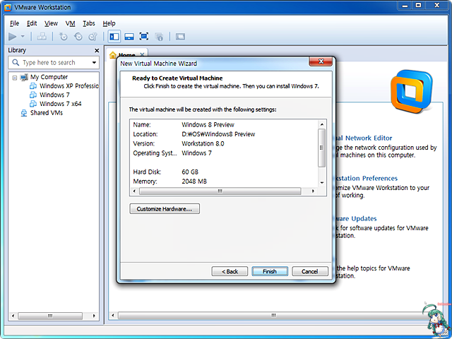Select the Windows 7 x64 VM
This screenshot has width=452, height=339.
click(61, 104)
